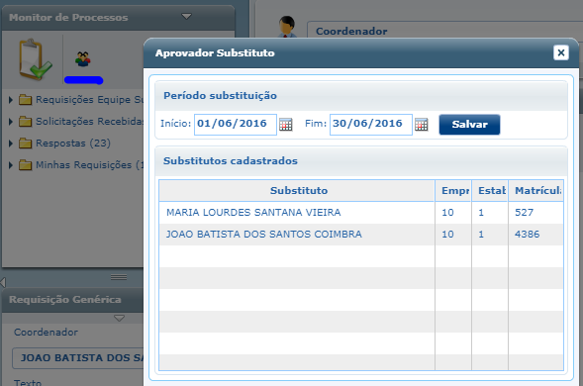Open the Solicitações Recebidas folder icon
Screen dimensions: 583x386
tap(26, 121)
